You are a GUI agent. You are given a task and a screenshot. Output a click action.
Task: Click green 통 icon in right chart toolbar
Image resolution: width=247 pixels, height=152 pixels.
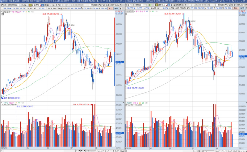[x=150, y=5]
